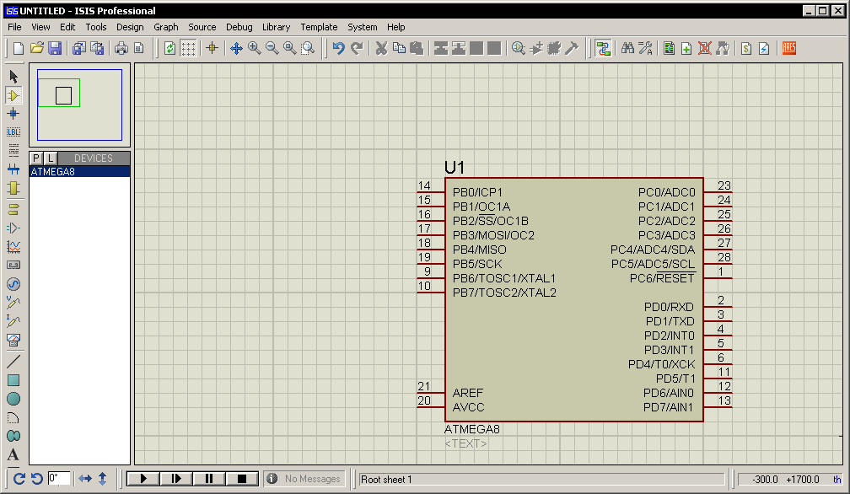Screen dimensions: 850x494
Task: Zoom to a selected area
Action: [x=308, y=48]
